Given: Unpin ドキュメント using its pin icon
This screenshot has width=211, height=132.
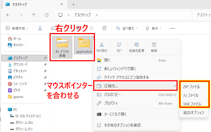Looking at the screenshot, I should (x=45, y=71).
